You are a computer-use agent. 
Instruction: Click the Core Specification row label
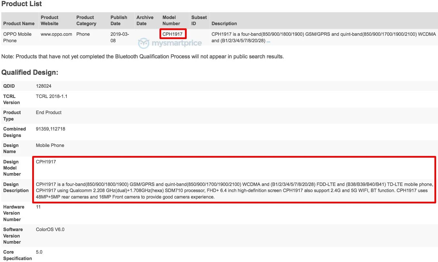(17, 255)
